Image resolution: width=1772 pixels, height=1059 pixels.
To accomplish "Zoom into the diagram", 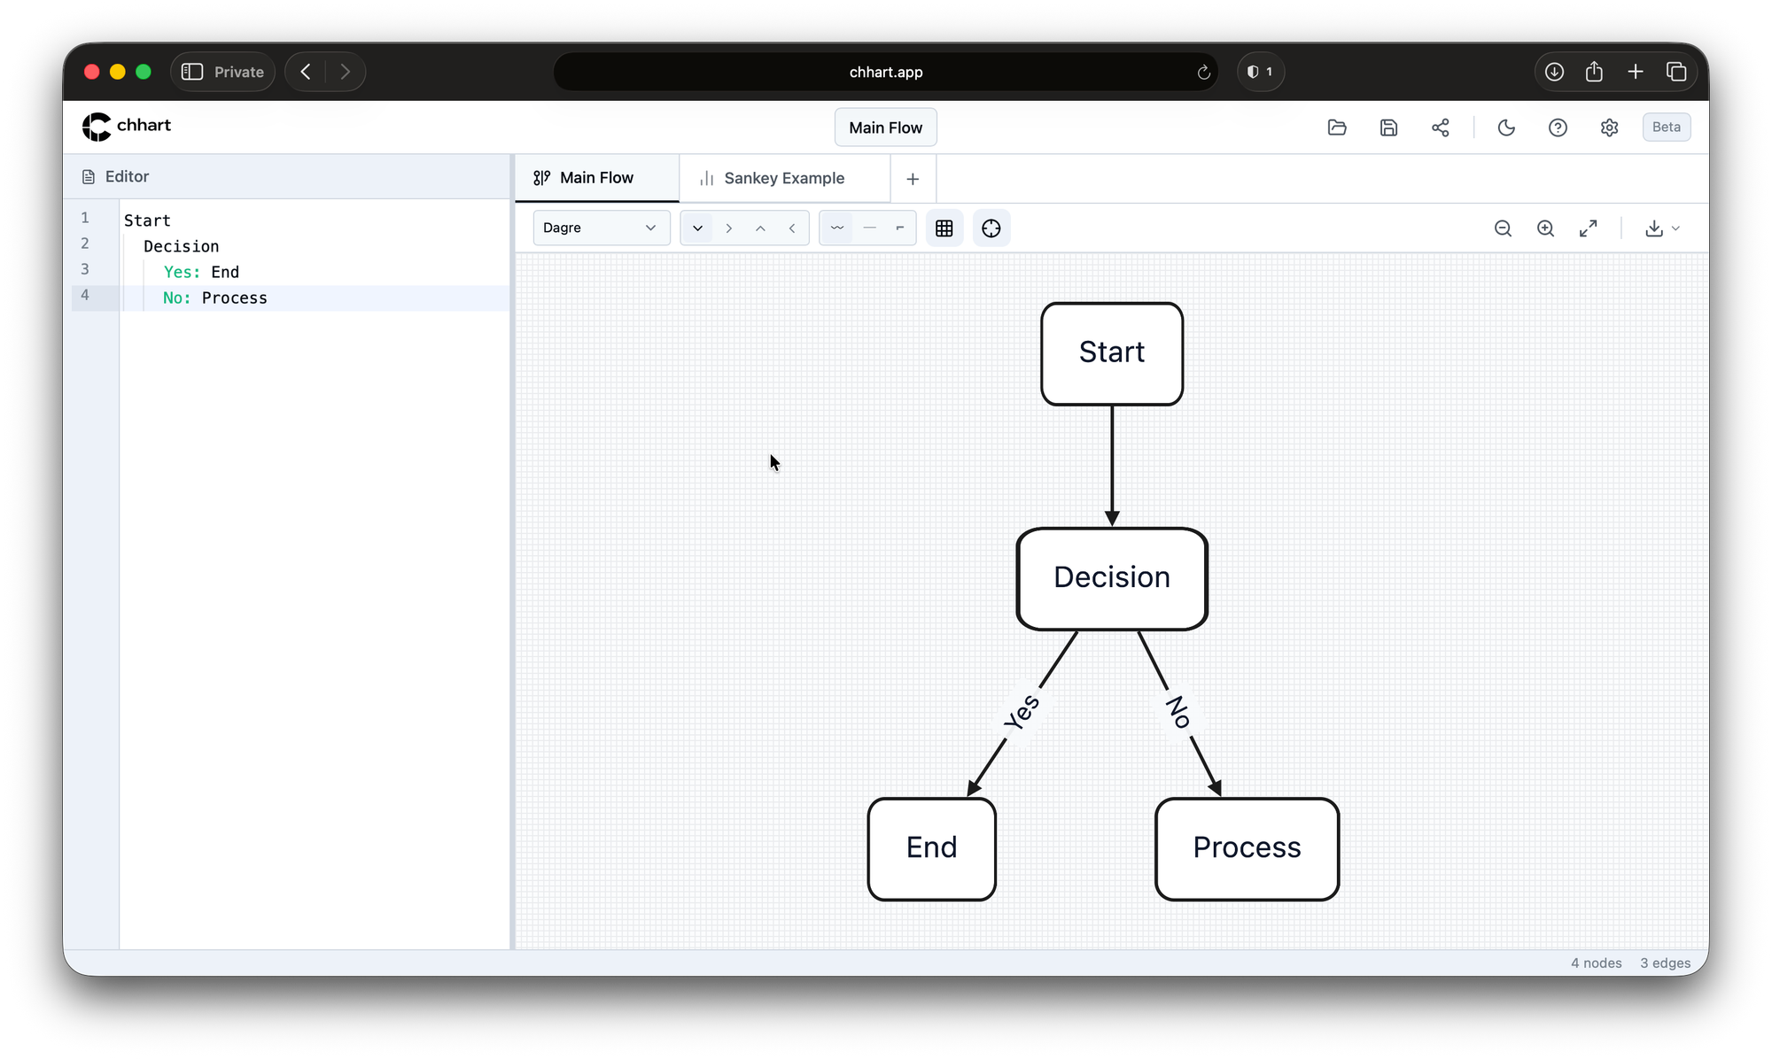I will click(x=1545, y=228).
